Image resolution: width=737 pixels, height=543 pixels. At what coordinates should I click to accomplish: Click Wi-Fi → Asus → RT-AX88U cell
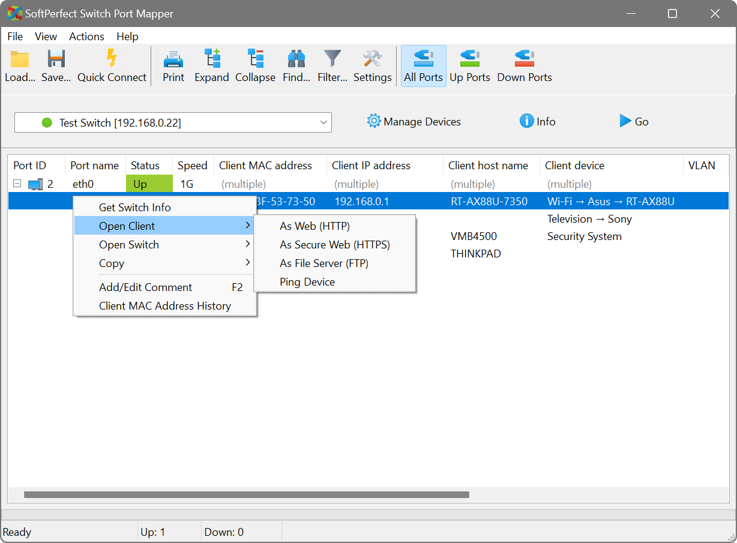click(x=611, y=202)
